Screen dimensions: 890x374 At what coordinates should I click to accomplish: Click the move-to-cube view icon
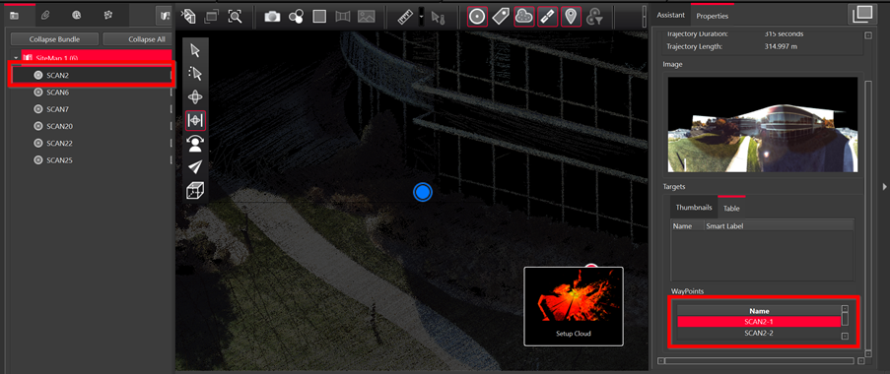click(x=188, y=17)
